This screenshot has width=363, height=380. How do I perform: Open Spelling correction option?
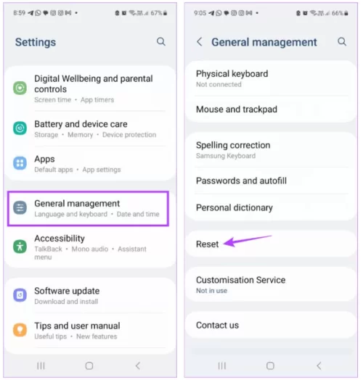[271, 150]
